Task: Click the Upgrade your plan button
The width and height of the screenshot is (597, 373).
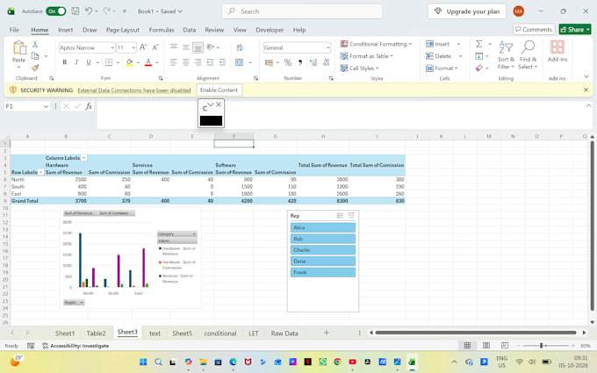Action: [467, 11]
